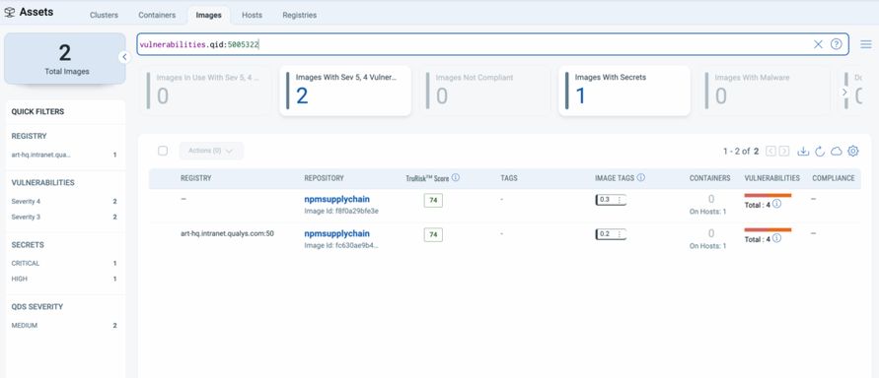The width and height of the screenshot is (879, 378).
Task: Click vulnerability severity bar for image f8f0a29bfe3e
Action: 768,195
